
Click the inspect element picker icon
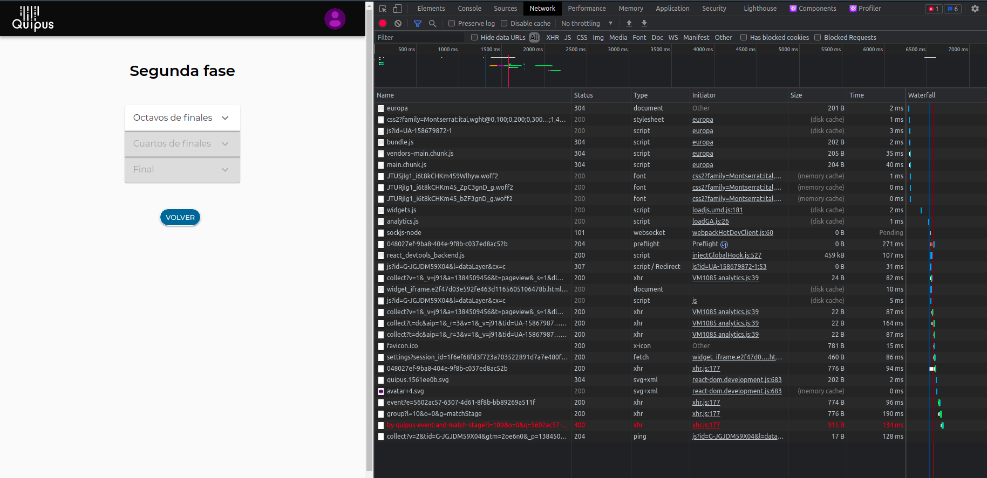point(383,9)
